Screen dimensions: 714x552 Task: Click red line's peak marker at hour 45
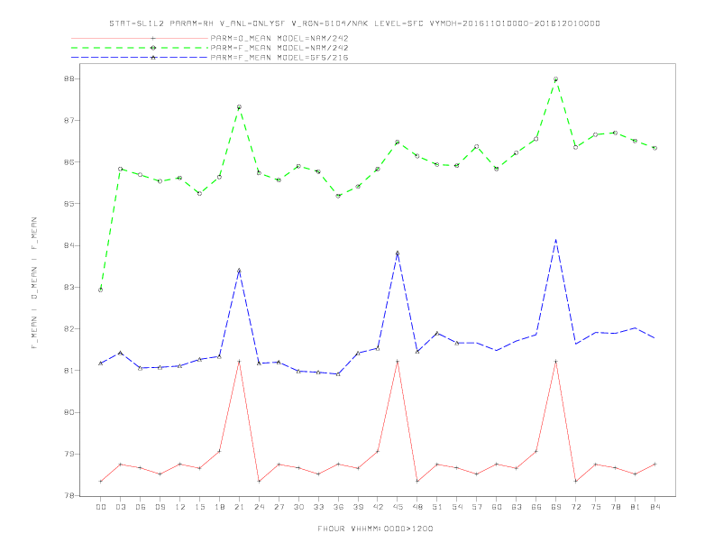(x=398, y=361)
